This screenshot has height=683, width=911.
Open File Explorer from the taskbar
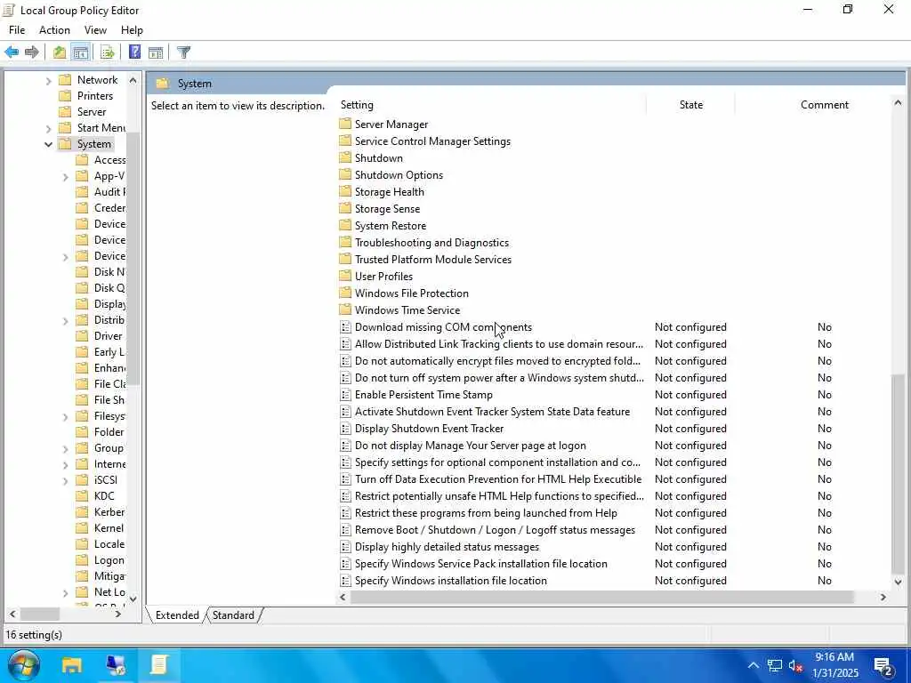[x=72, y=664]
